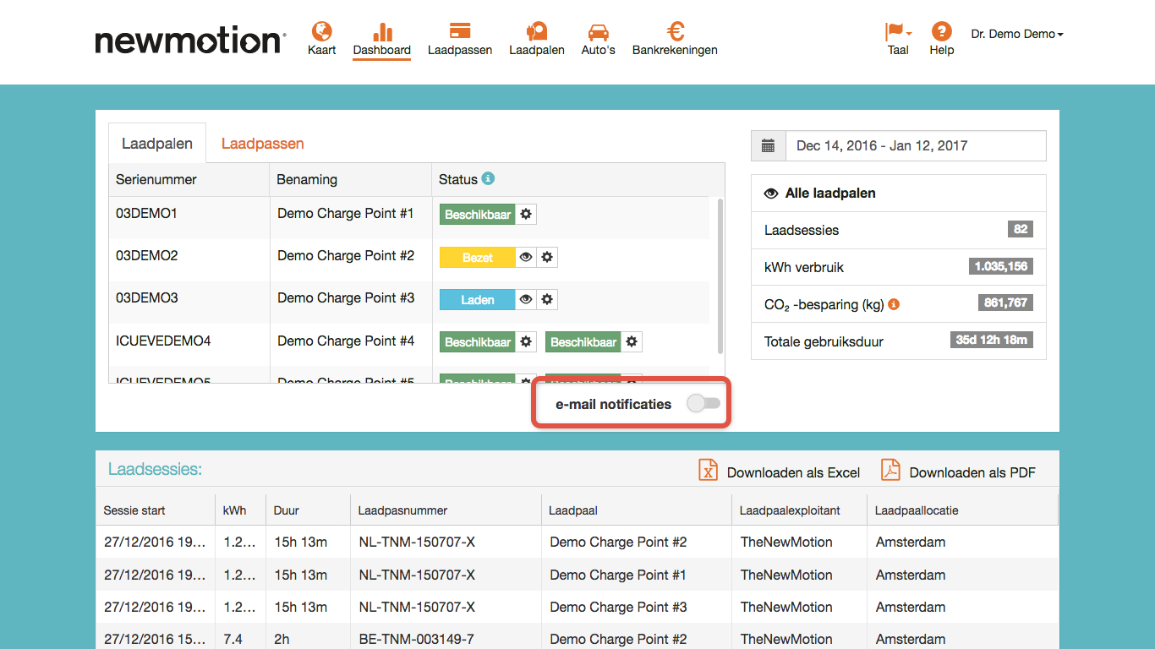
Task: Click Beschikbaar status of 03DEMO1
Action: [x=478, y=215]
